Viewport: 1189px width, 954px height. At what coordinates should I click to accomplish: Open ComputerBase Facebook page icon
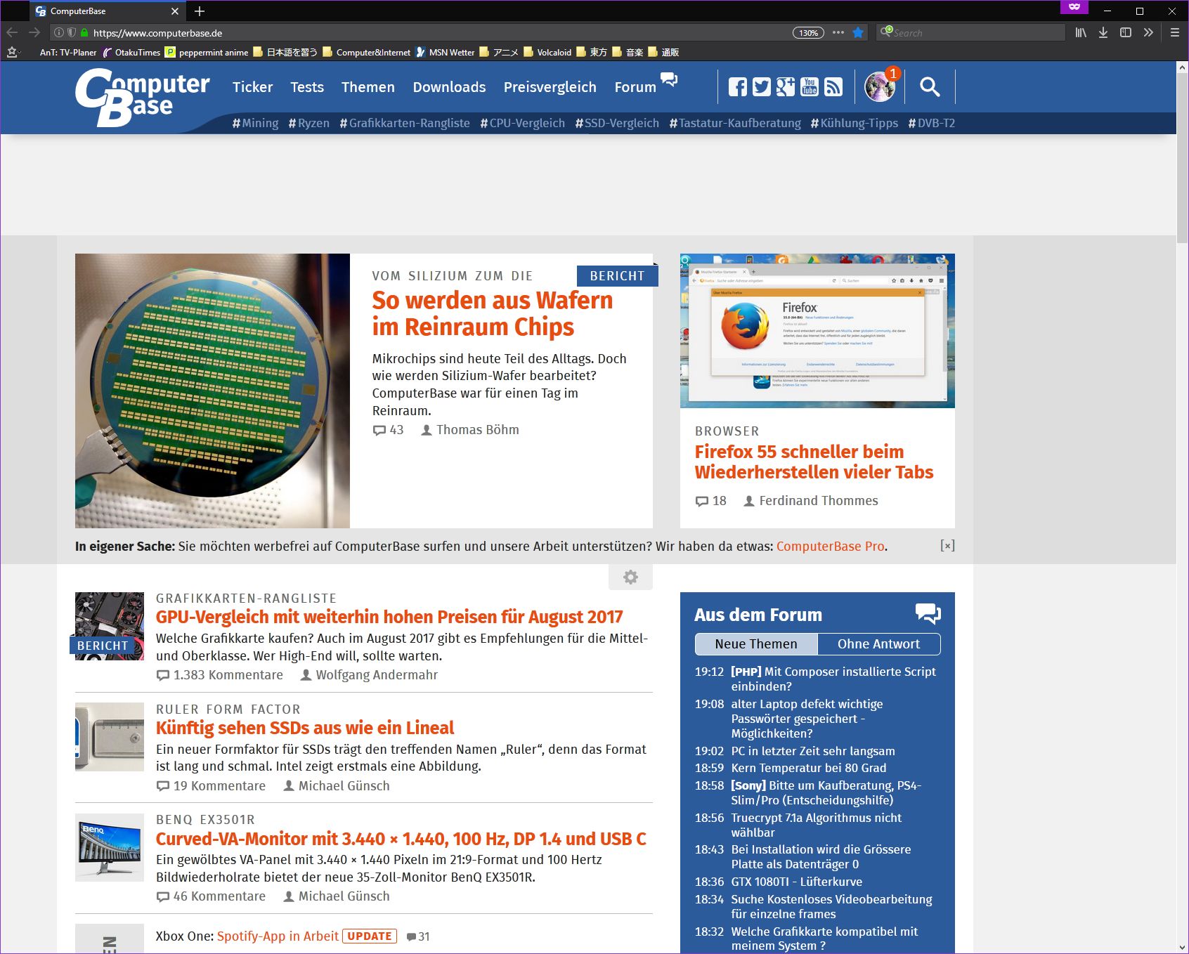pos(738,87)
